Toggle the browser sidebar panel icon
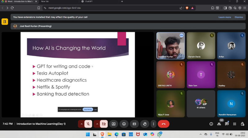This screenshot has width=248, height=138. [x=225, y=8]
